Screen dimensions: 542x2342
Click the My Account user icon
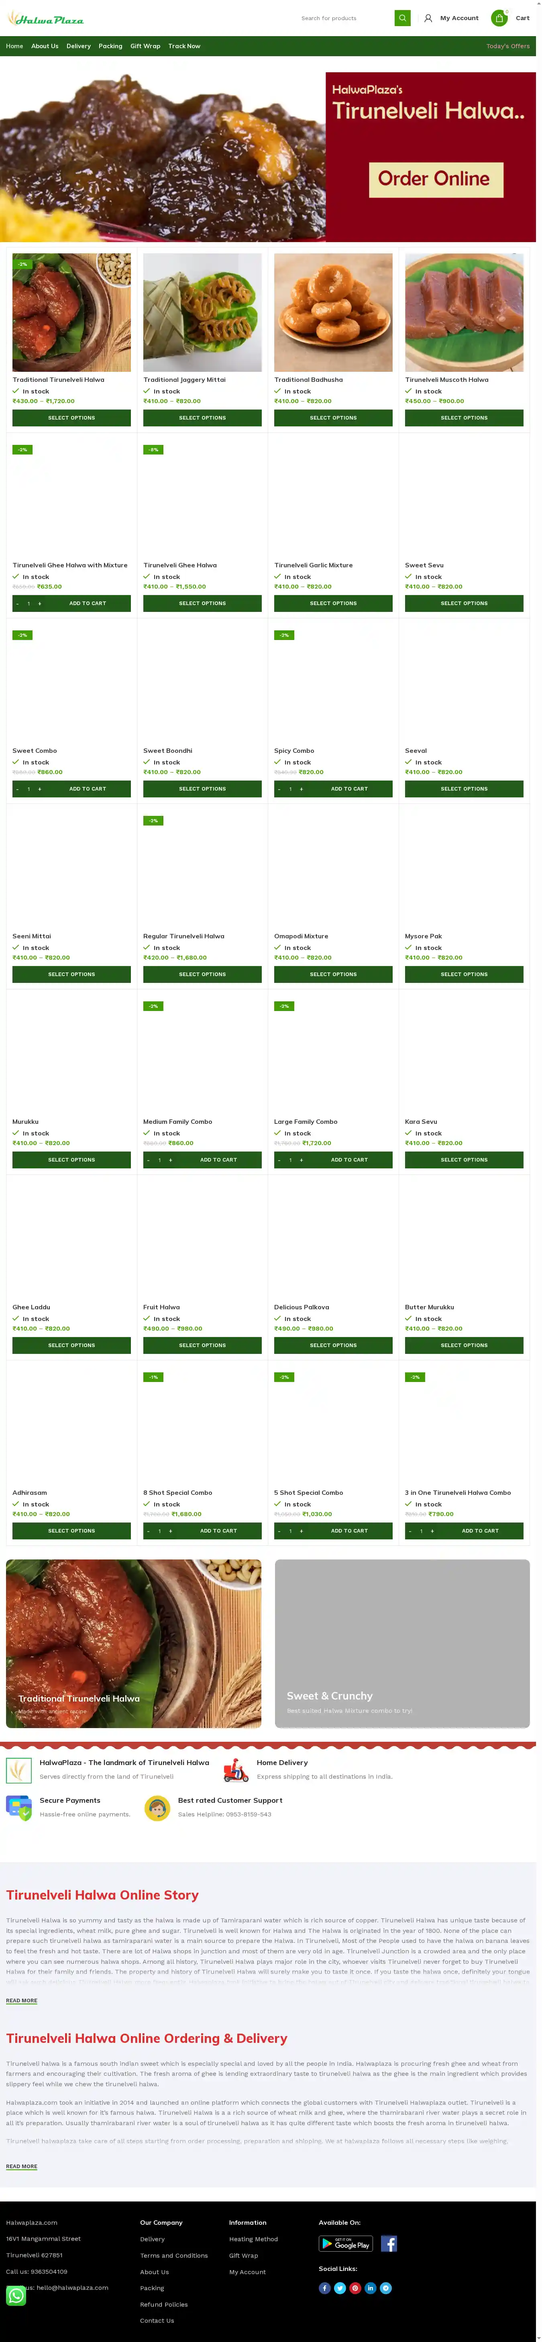(428, 18)
